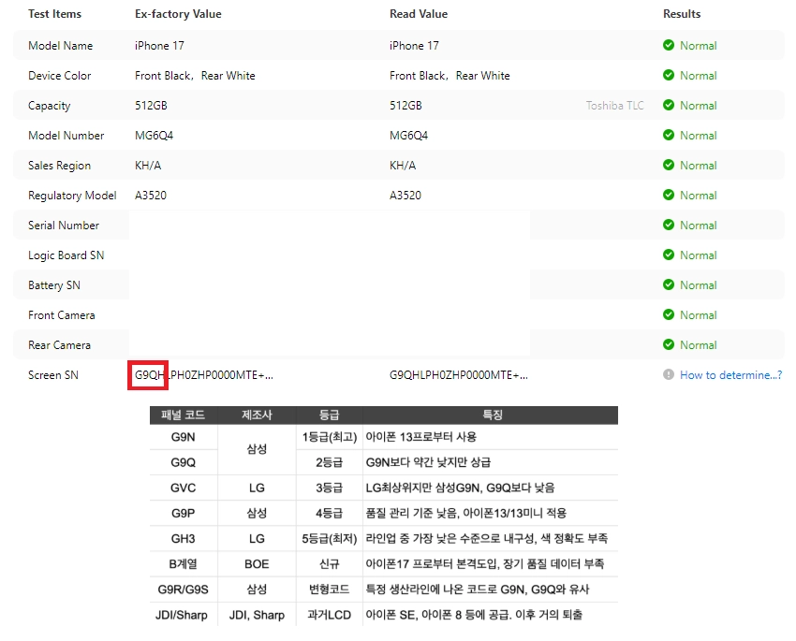Click panel code cell 'G9R/G9S'
796x641 pixels.
click(183, 589)
